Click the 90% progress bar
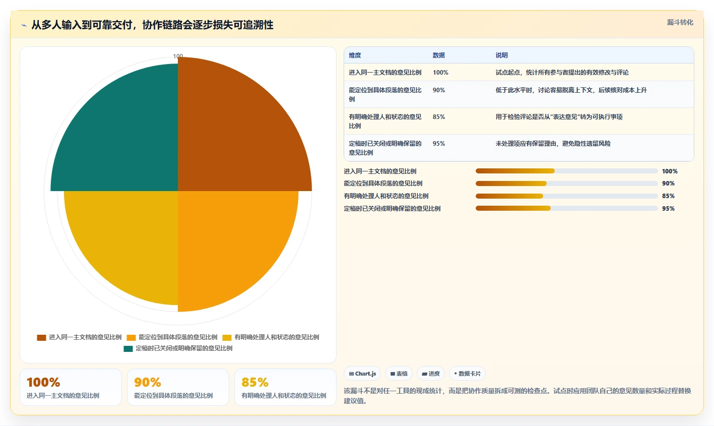Viewport: 714px width, 426px height. 566,184
